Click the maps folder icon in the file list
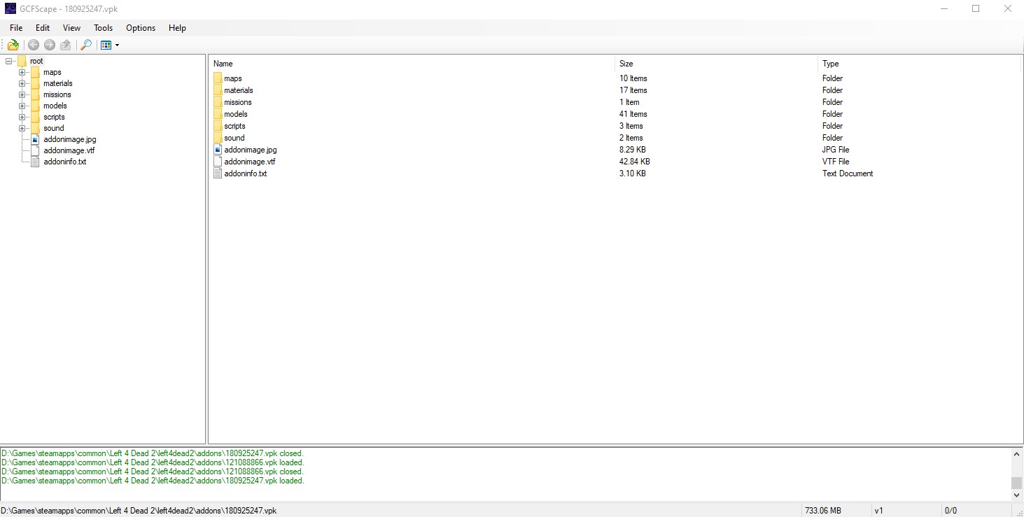The width and height of the screenshot is (1024, 517). [218, 78]
